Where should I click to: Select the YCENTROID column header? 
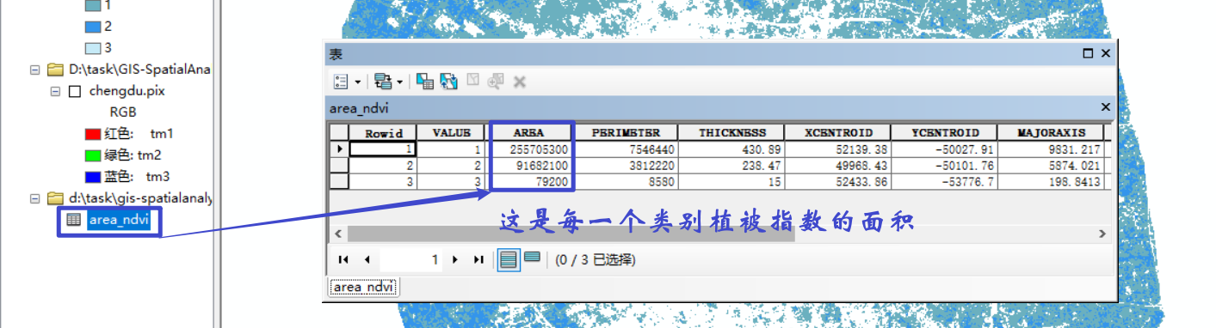pyautogui.click(x=945, y=133)
